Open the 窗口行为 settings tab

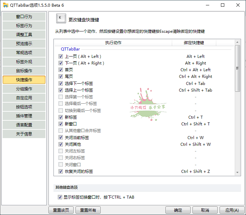point(24,17)
